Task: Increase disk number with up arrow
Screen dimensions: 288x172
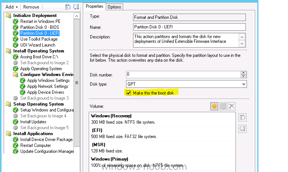Action: coord(244,73)
